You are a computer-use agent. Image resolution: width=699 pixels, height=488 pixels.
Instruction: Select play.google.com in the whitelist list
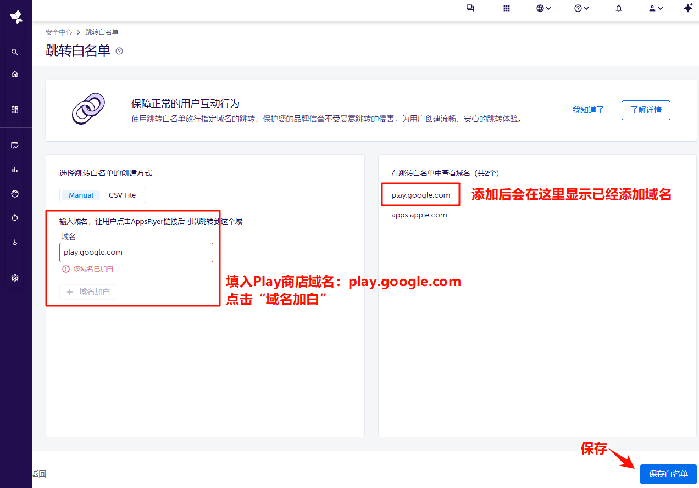click(421, 195)
